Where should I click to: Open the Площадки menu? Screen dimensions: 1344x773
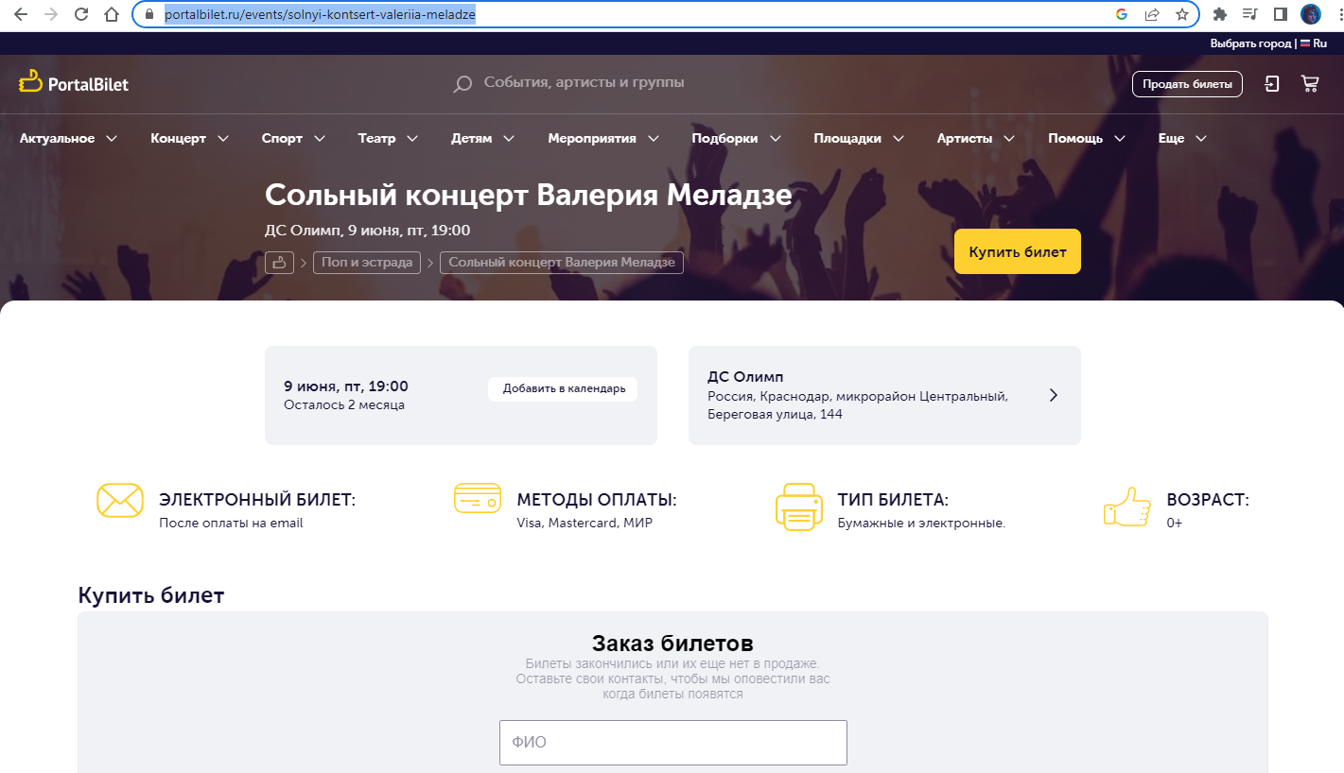860,139
